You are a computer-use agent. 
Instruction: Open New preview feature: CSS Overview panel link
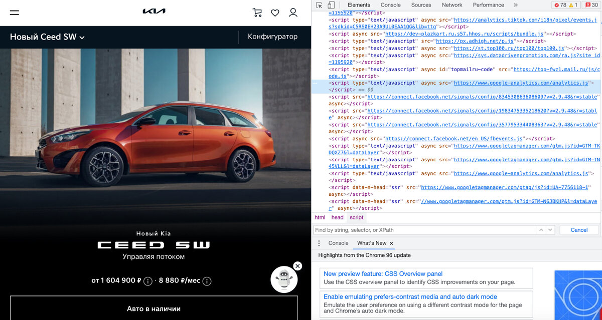coord(383,274)
